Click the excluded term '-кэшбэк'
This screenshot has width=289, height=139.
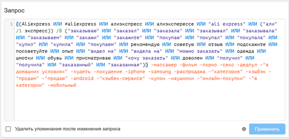tap(255, 72)
